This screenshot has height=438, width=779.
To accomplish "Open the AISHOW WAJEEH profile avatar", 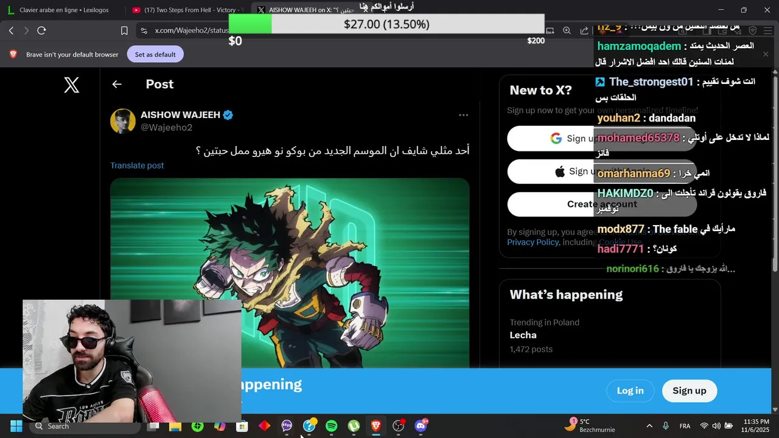I will [x=123, y=121].
